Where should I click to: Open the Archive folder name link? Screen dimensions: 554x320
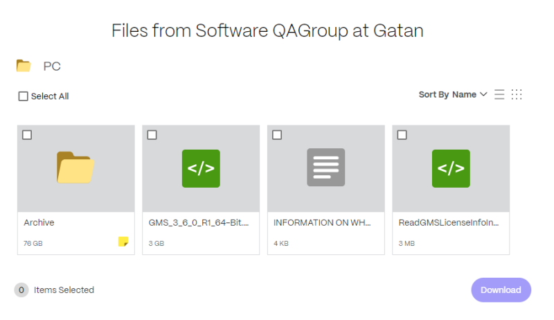point(39,223)
